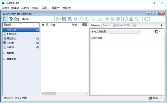
Task: Click Activity Feed people icon
Action: pos(137,19)
